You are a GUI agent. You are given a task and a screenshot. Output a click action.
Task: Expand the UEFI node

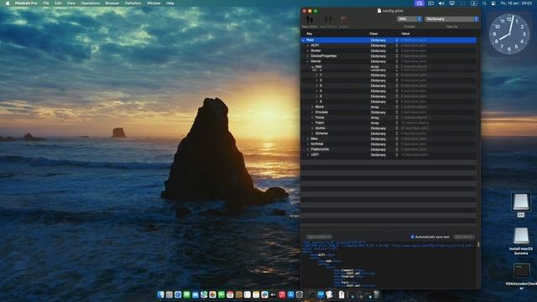click(x=308, y=154)
